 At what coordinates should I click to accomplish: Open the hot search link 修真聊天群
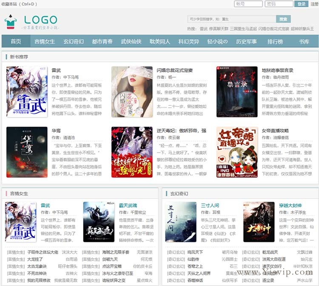(x=219, y=29)
